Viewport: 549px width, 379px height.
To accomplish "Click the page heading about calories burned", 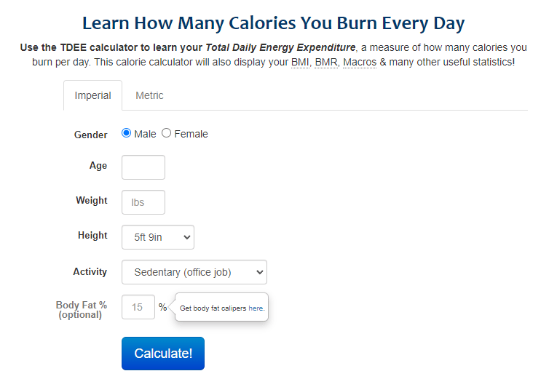I will [274, 23].
